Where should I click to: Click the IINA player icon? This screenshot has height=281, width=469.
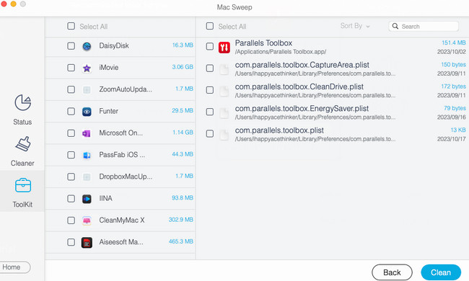[87, 199]
